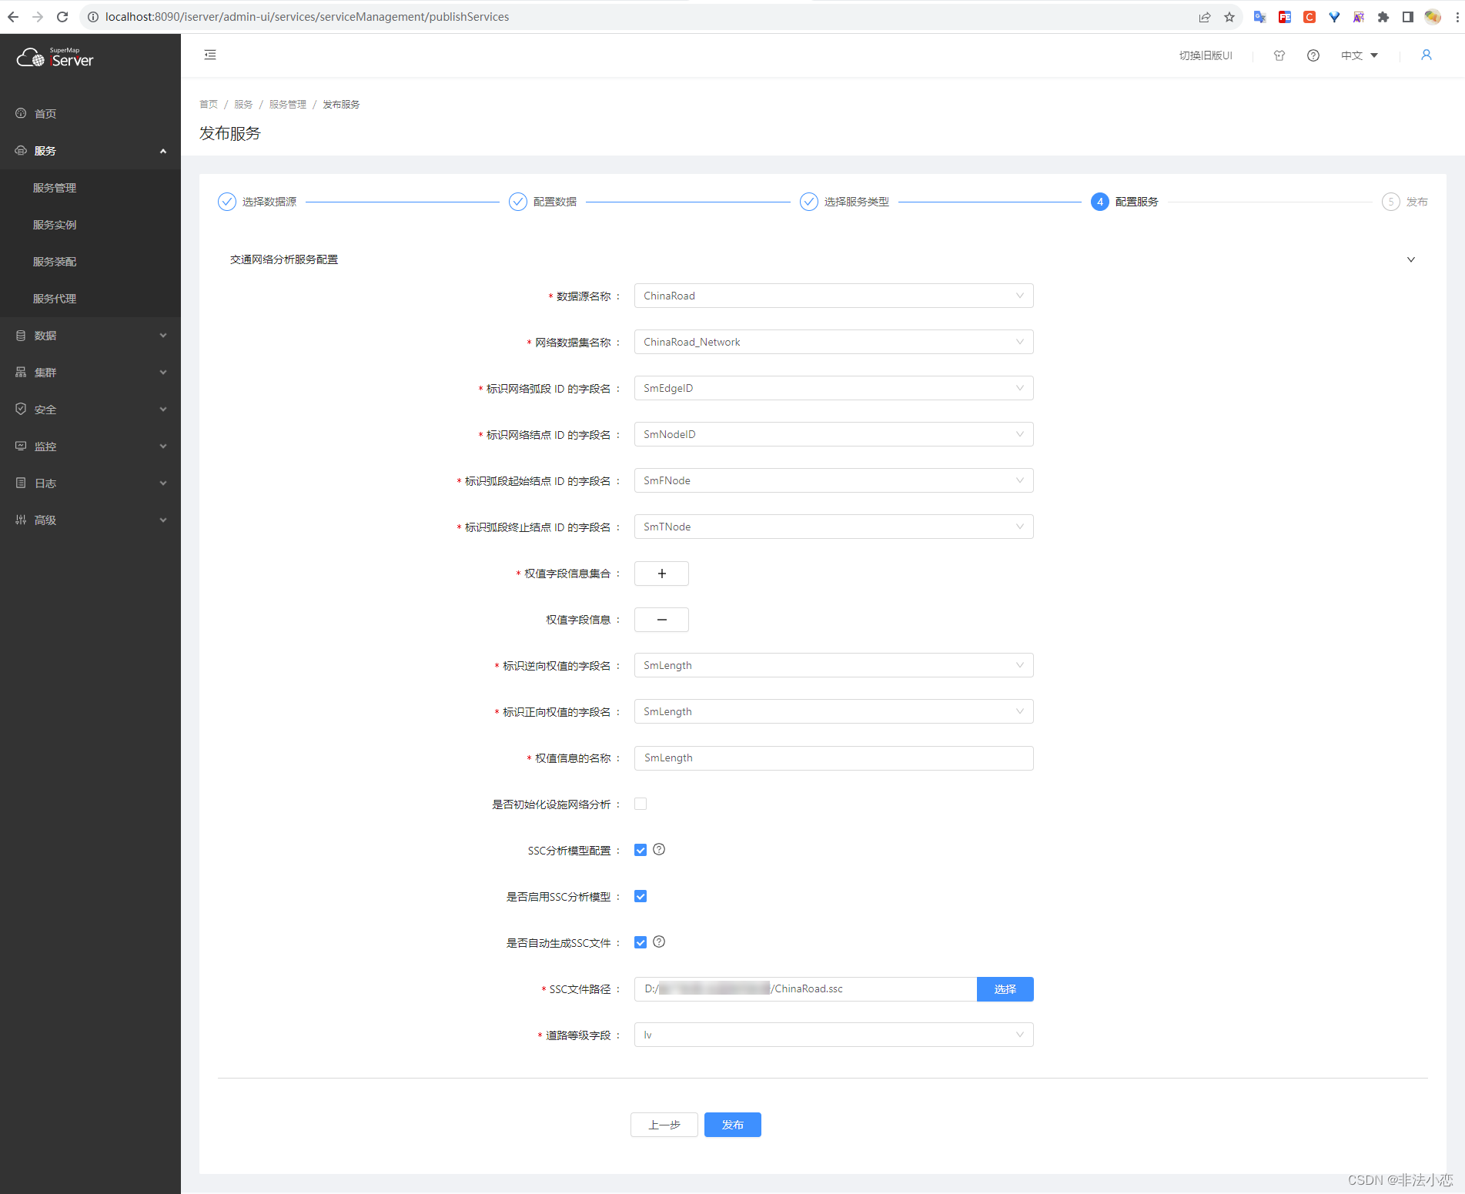Expand the 集群 sidebar menu

tap(90, 373)
